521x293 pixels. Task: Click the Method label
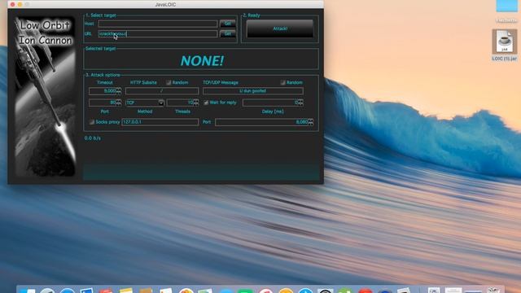pos(145,112)
